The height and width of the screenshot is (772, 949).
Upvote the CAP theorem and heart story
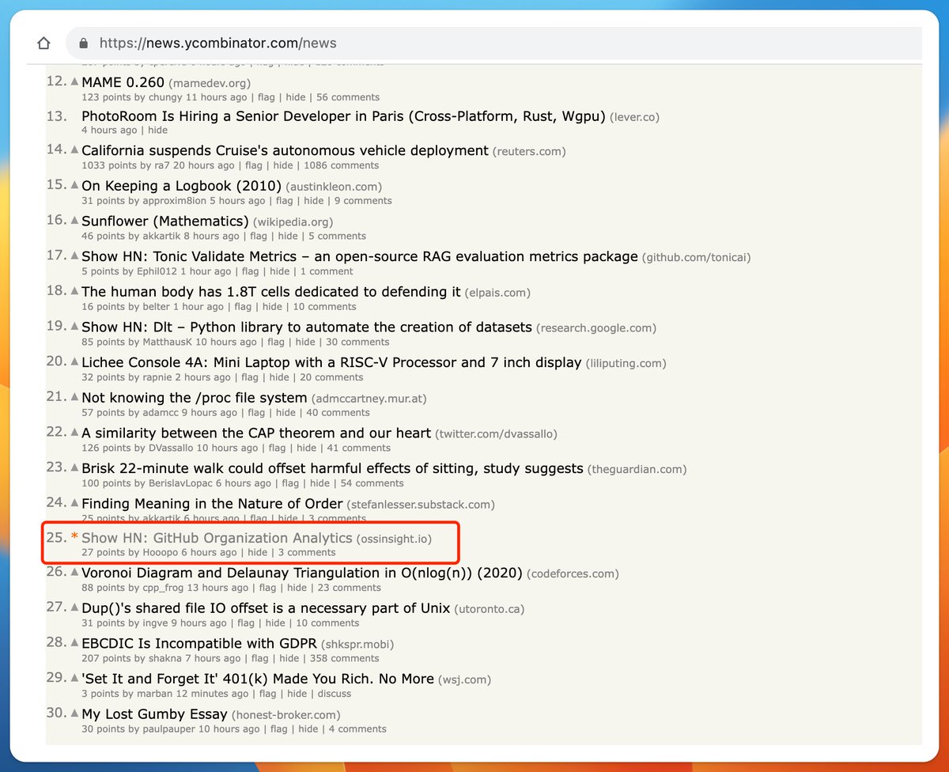74,432
